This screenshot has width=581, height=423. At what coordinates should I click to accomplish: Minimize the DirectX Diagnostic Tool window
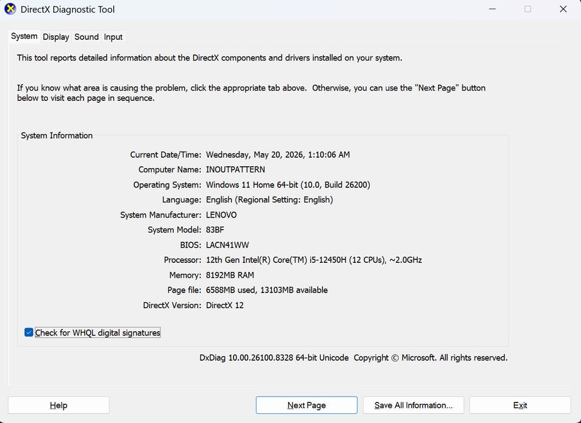(x=493, y=9)
